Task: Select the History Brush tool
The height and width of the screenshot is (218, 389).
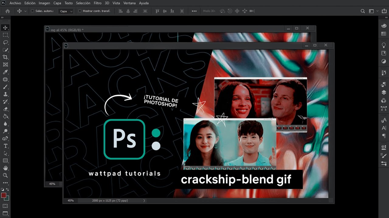Action: (x=5, y=101)
